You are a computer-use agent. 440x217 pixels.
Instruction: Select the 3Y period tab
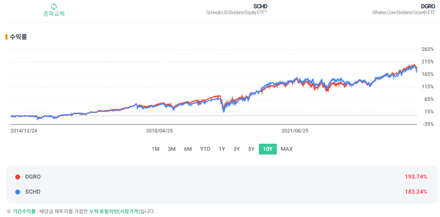click(x=237, y=149)
